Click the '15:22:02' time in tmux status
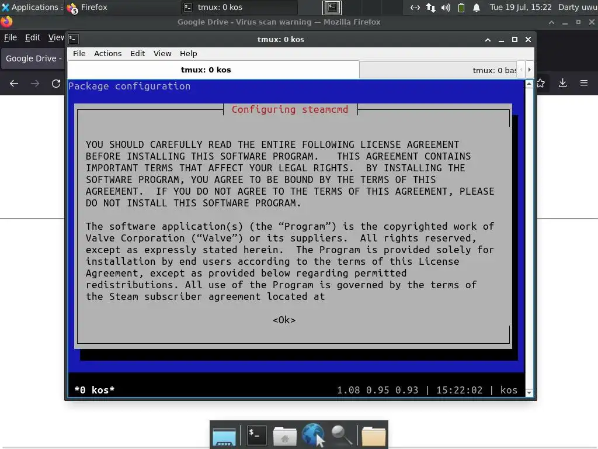 click(459, 390)
